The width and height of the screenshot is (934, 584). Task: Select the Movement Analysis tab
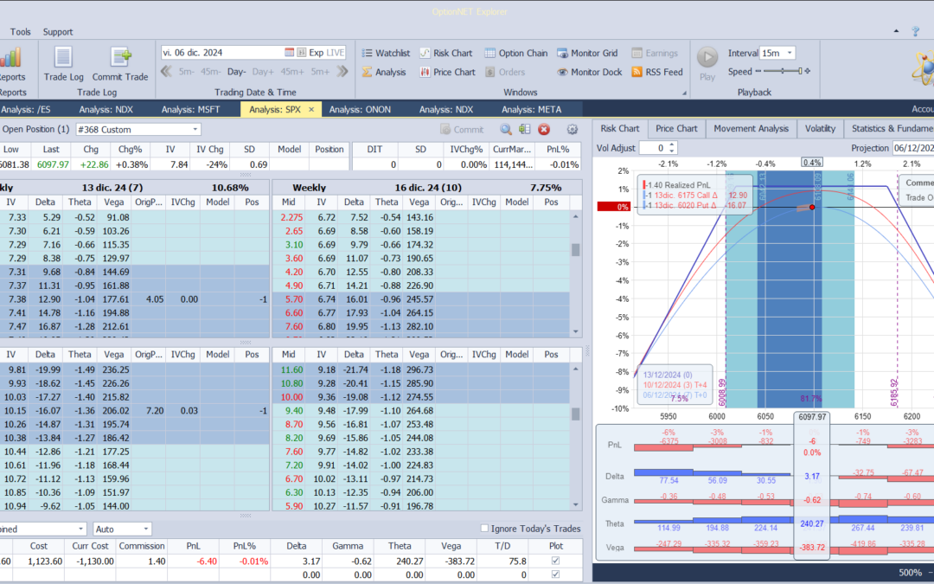752,129
